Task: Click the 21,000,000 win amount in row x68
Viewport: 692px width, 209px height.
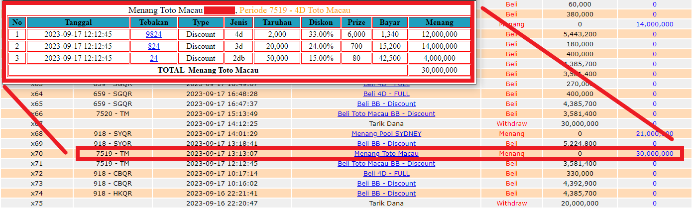Action: [x=655, y=134]
